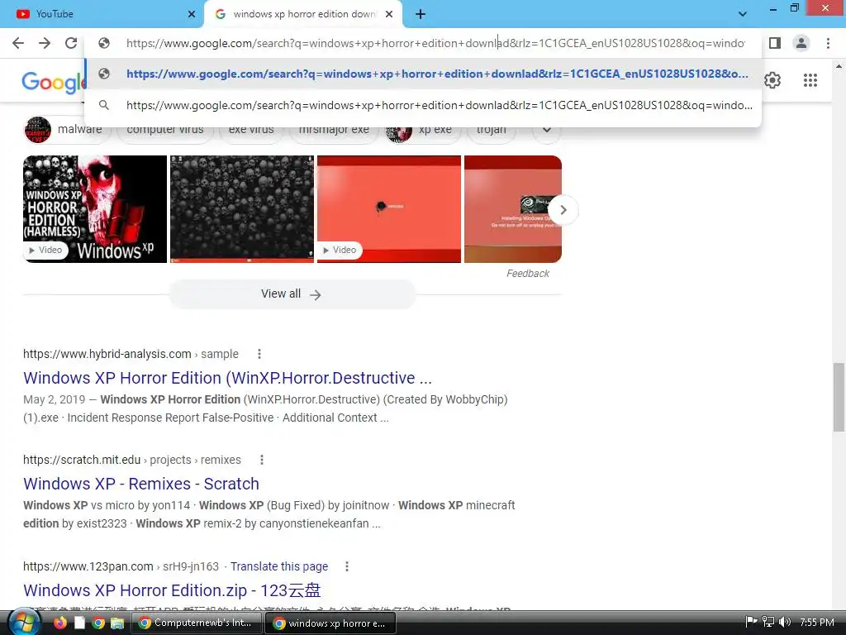This screenshot has height=635, width=846.
Task: Choose the highlighted URL suggestion
Action: [x=423, y=74]
